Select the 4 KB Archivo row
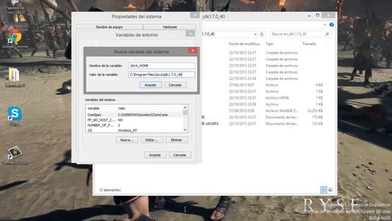The width and height of the screenshot is (392, 221). pos(263,85)
